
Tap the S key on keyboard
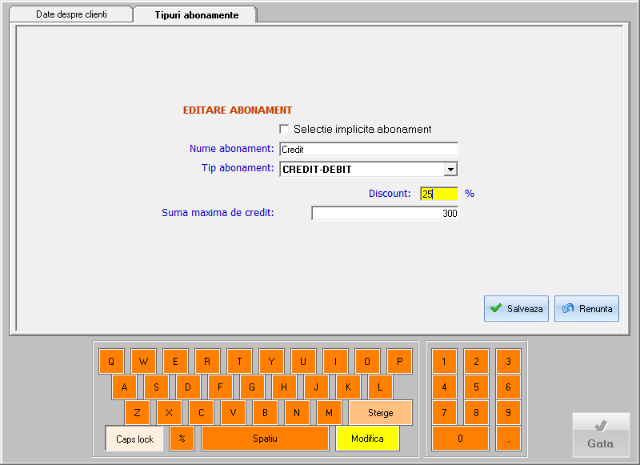click(156, 387)
